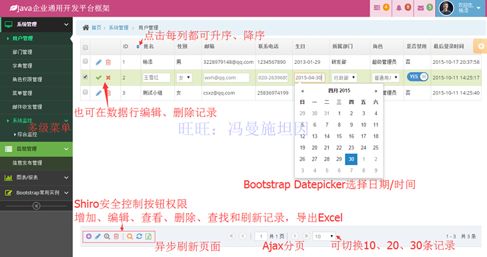Open the role dropdown in edit row
Image resolution: width=487 pixels, height=257 pixels.
coord(386,77)
